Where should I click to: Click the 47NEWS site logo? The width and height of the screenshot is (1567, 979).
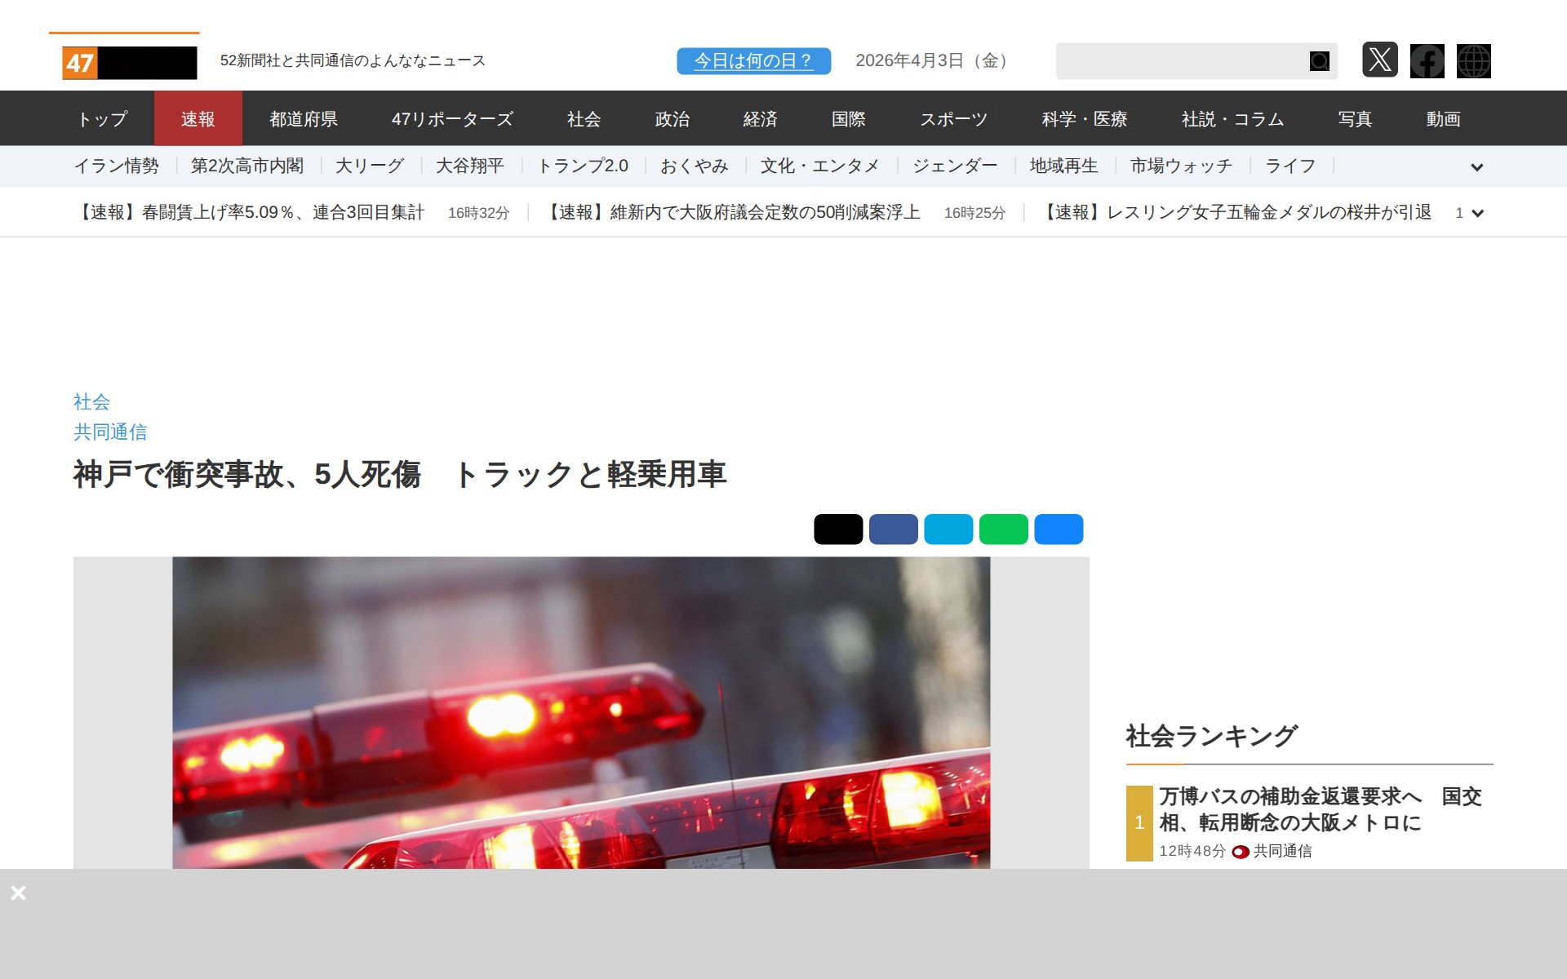[129, 63]
